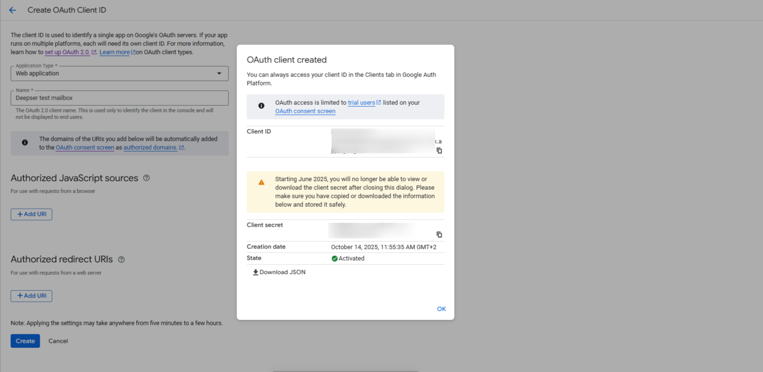Click the green Activated check icon
The height and width of the screenshot is (372, 763).
tap(334, 259)
